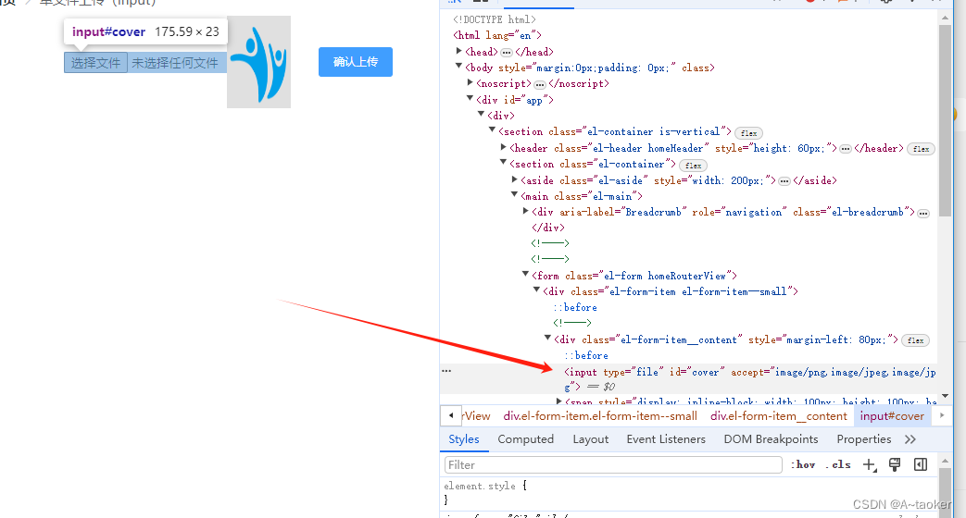Click ellipsis inside noscript element
The height and width of the screenshot is (518, 966).
pos(540,84)
